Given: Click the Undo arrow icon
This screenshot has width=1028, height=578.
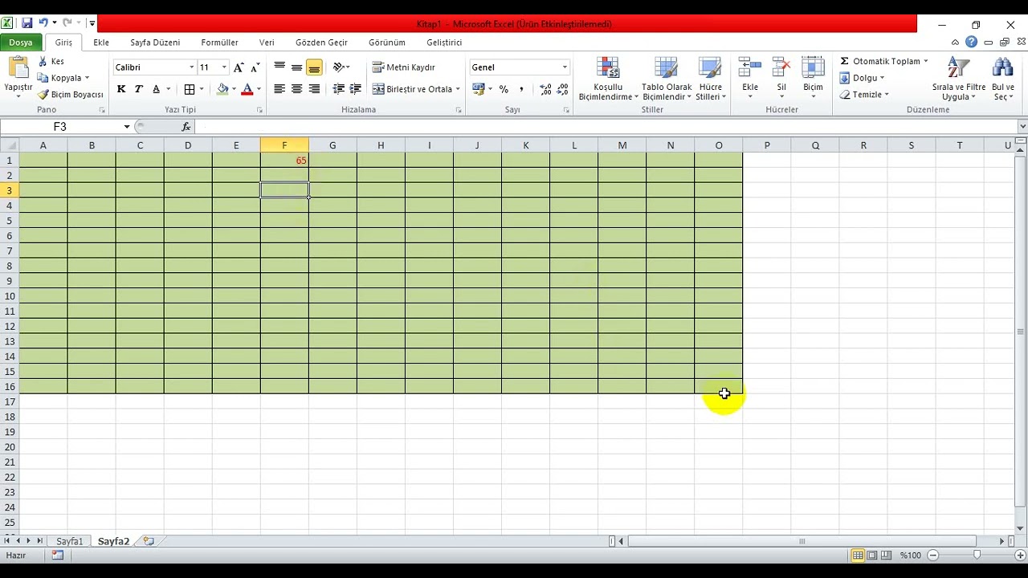Looking at the screenshot, I should [43, 23].
